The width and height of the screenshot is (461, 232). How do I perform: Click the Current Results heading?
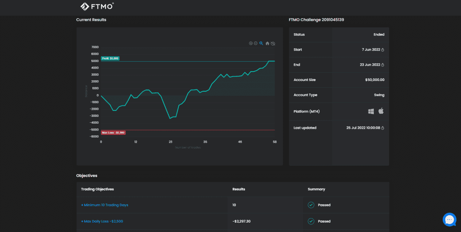point(91,20)
